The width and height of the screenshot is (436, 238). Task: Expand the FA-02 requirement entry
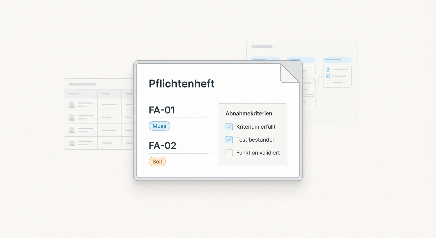coord(163,146)
